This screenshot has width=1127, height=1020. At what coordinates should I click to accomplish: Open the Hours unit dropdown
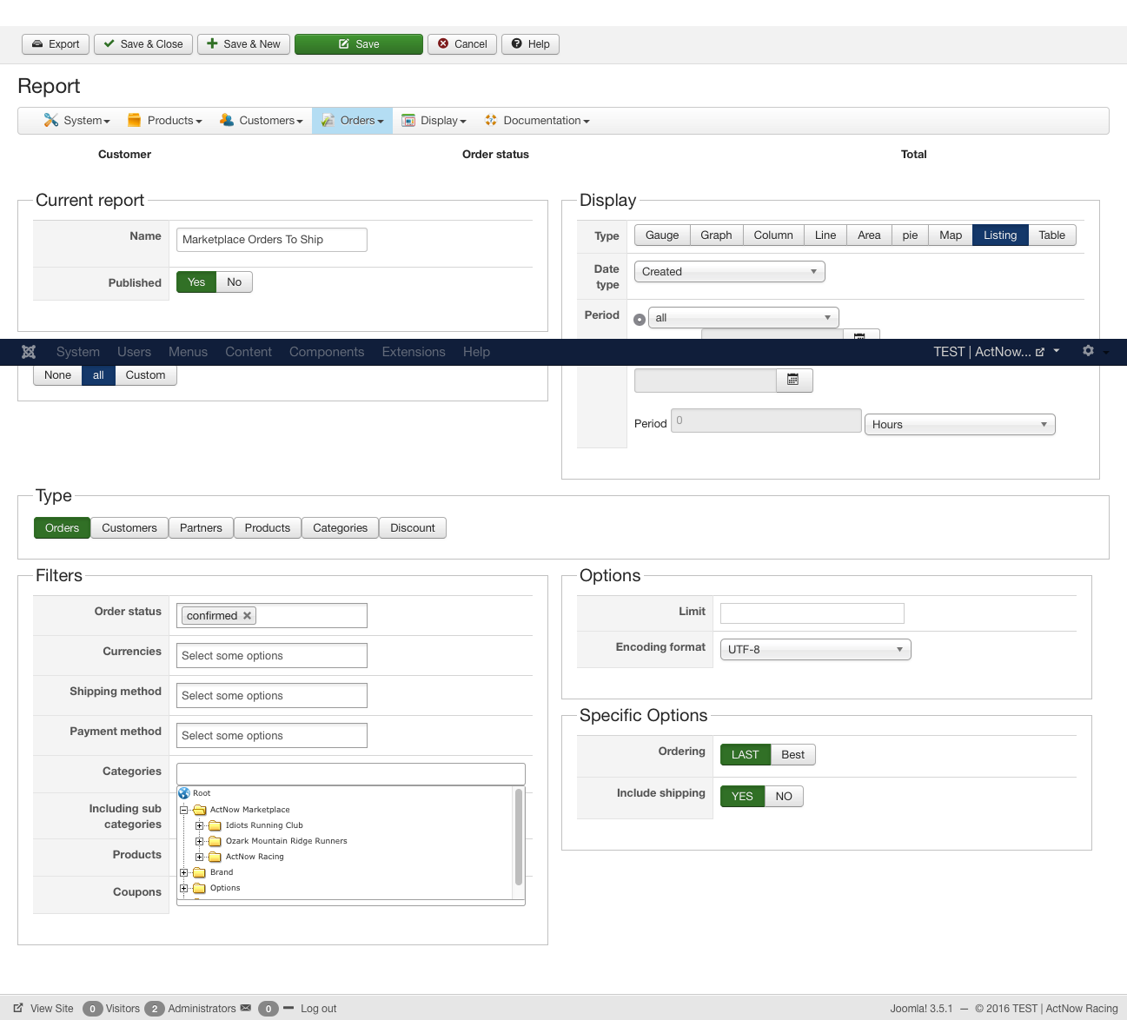pyautogui.click(x=960, y=425)
